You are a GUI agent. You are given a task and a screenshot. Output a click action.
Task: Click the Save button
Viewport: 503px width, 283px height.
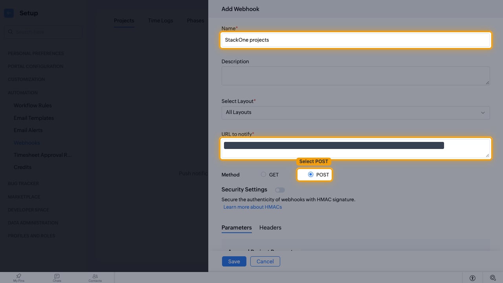coord(234,261)
